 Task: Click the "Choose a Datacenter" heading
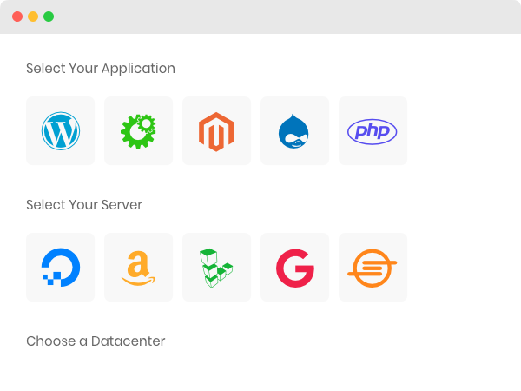96,341
